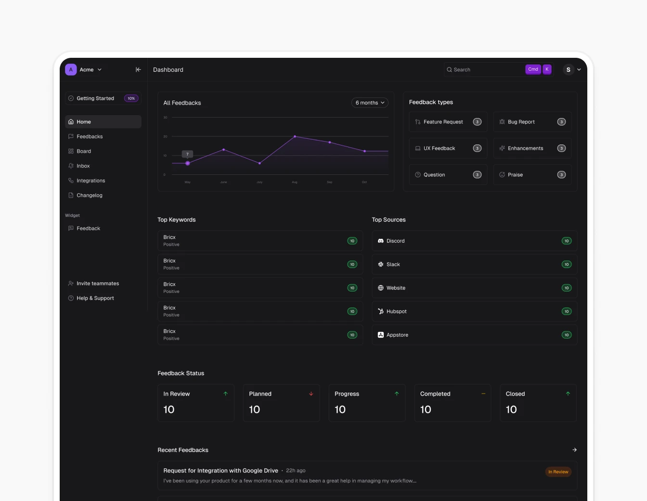Click Invite teammates
Screen dimensions: 647x501
point(98,283)
